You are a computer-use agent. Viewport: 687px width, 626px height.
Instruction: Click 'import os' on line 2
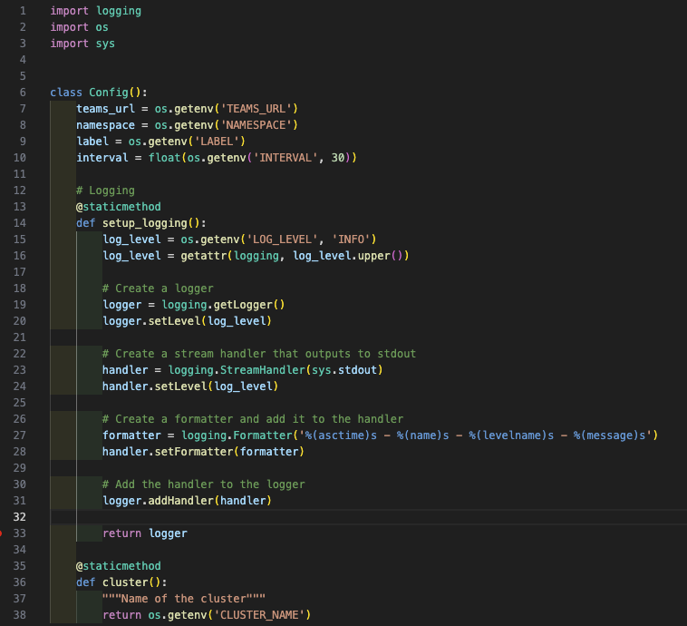(x=79, y=27)
